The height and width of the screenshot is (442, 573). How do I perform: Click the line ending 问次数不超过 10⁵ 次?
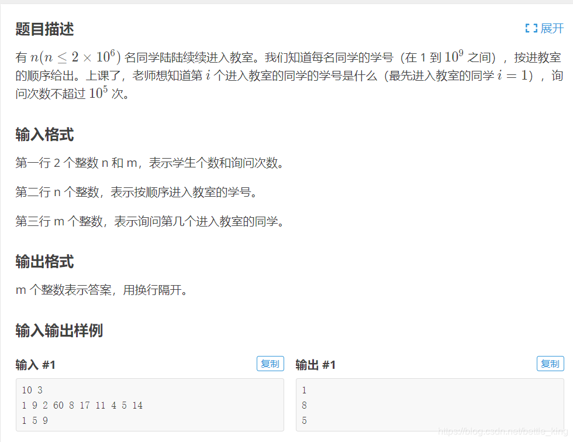pyautogui.click(x=73, y=93)
